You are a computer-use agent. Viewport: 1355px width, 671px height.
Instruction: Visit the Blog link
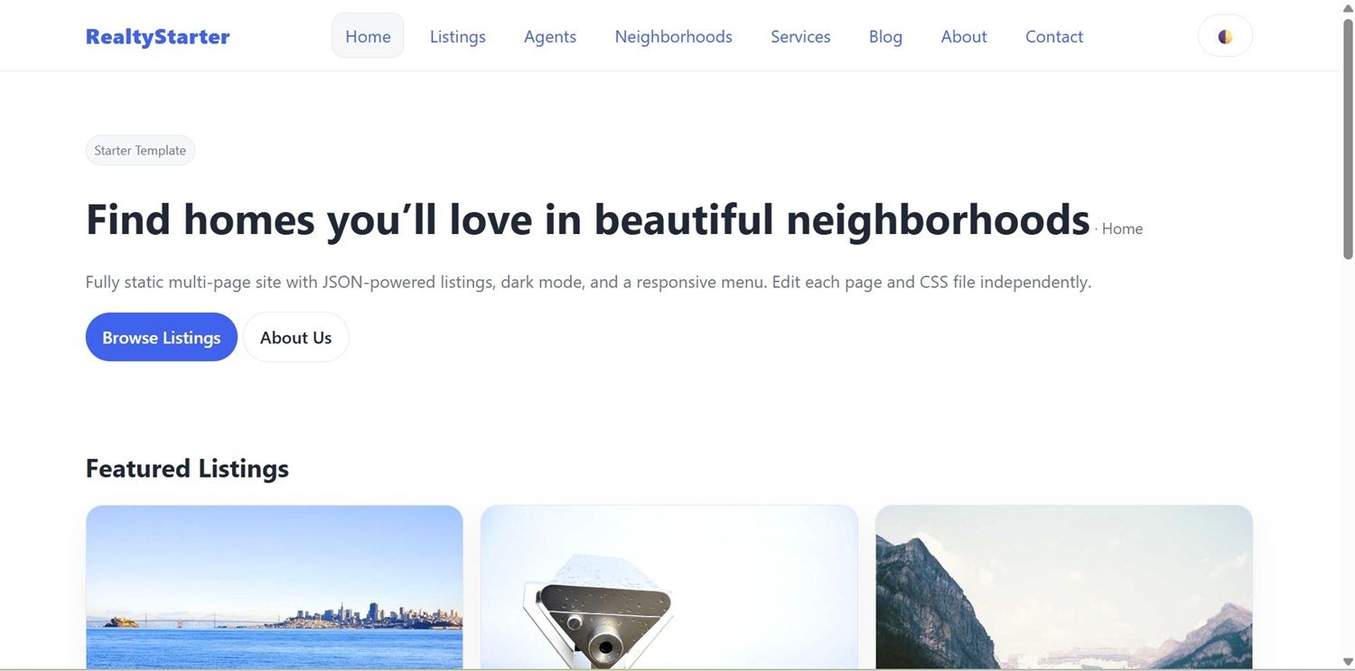[x=885, y=36]
